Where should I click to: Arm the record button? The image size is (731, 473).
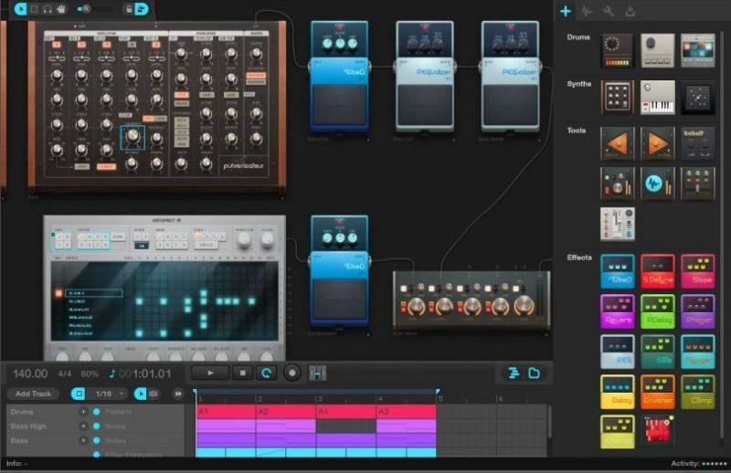(x=292, y=373)
